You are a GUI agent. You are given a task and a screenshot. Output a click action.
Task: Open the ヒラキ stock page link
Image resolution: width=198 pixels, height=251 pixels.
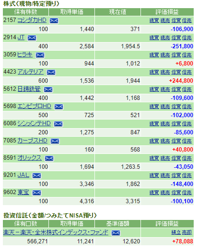pos(25,55)
